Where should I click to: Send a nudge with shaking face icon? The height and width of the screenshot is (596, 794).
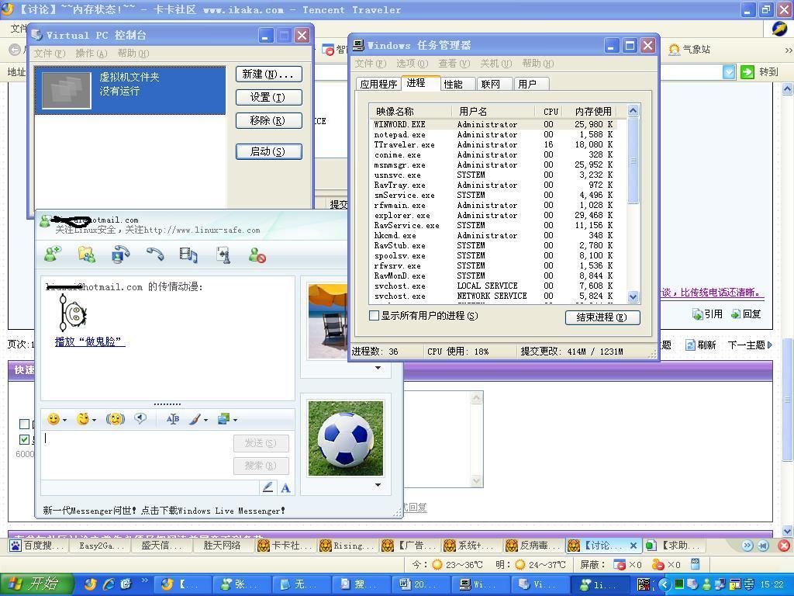[116, 419]
